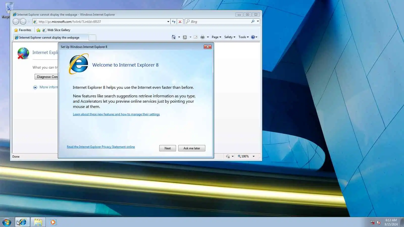Screen dimensions: 404x227
Task: Click the Read Mail envelope icon
Action: [x=195, y=37]
